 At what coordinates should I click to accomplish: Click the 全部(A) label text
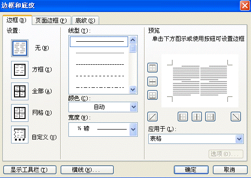[x=42, y=91]
